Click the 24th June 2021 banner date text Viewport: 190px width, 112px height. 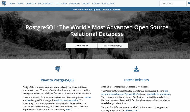[81, 9]
